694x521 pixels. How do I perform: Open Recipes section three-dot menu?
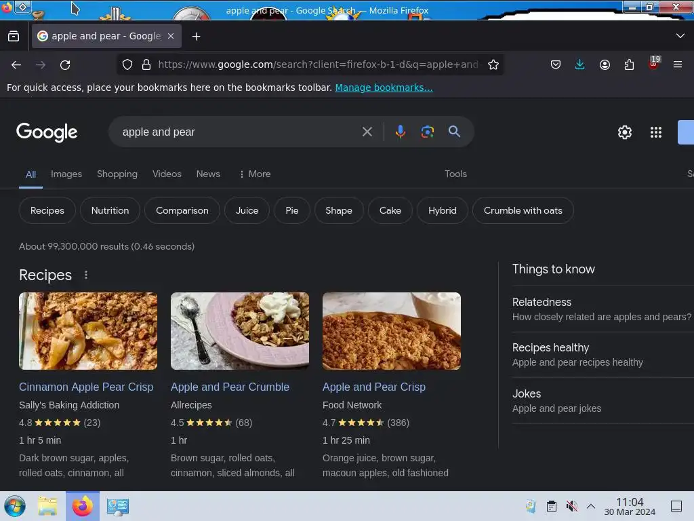point(86,275)
